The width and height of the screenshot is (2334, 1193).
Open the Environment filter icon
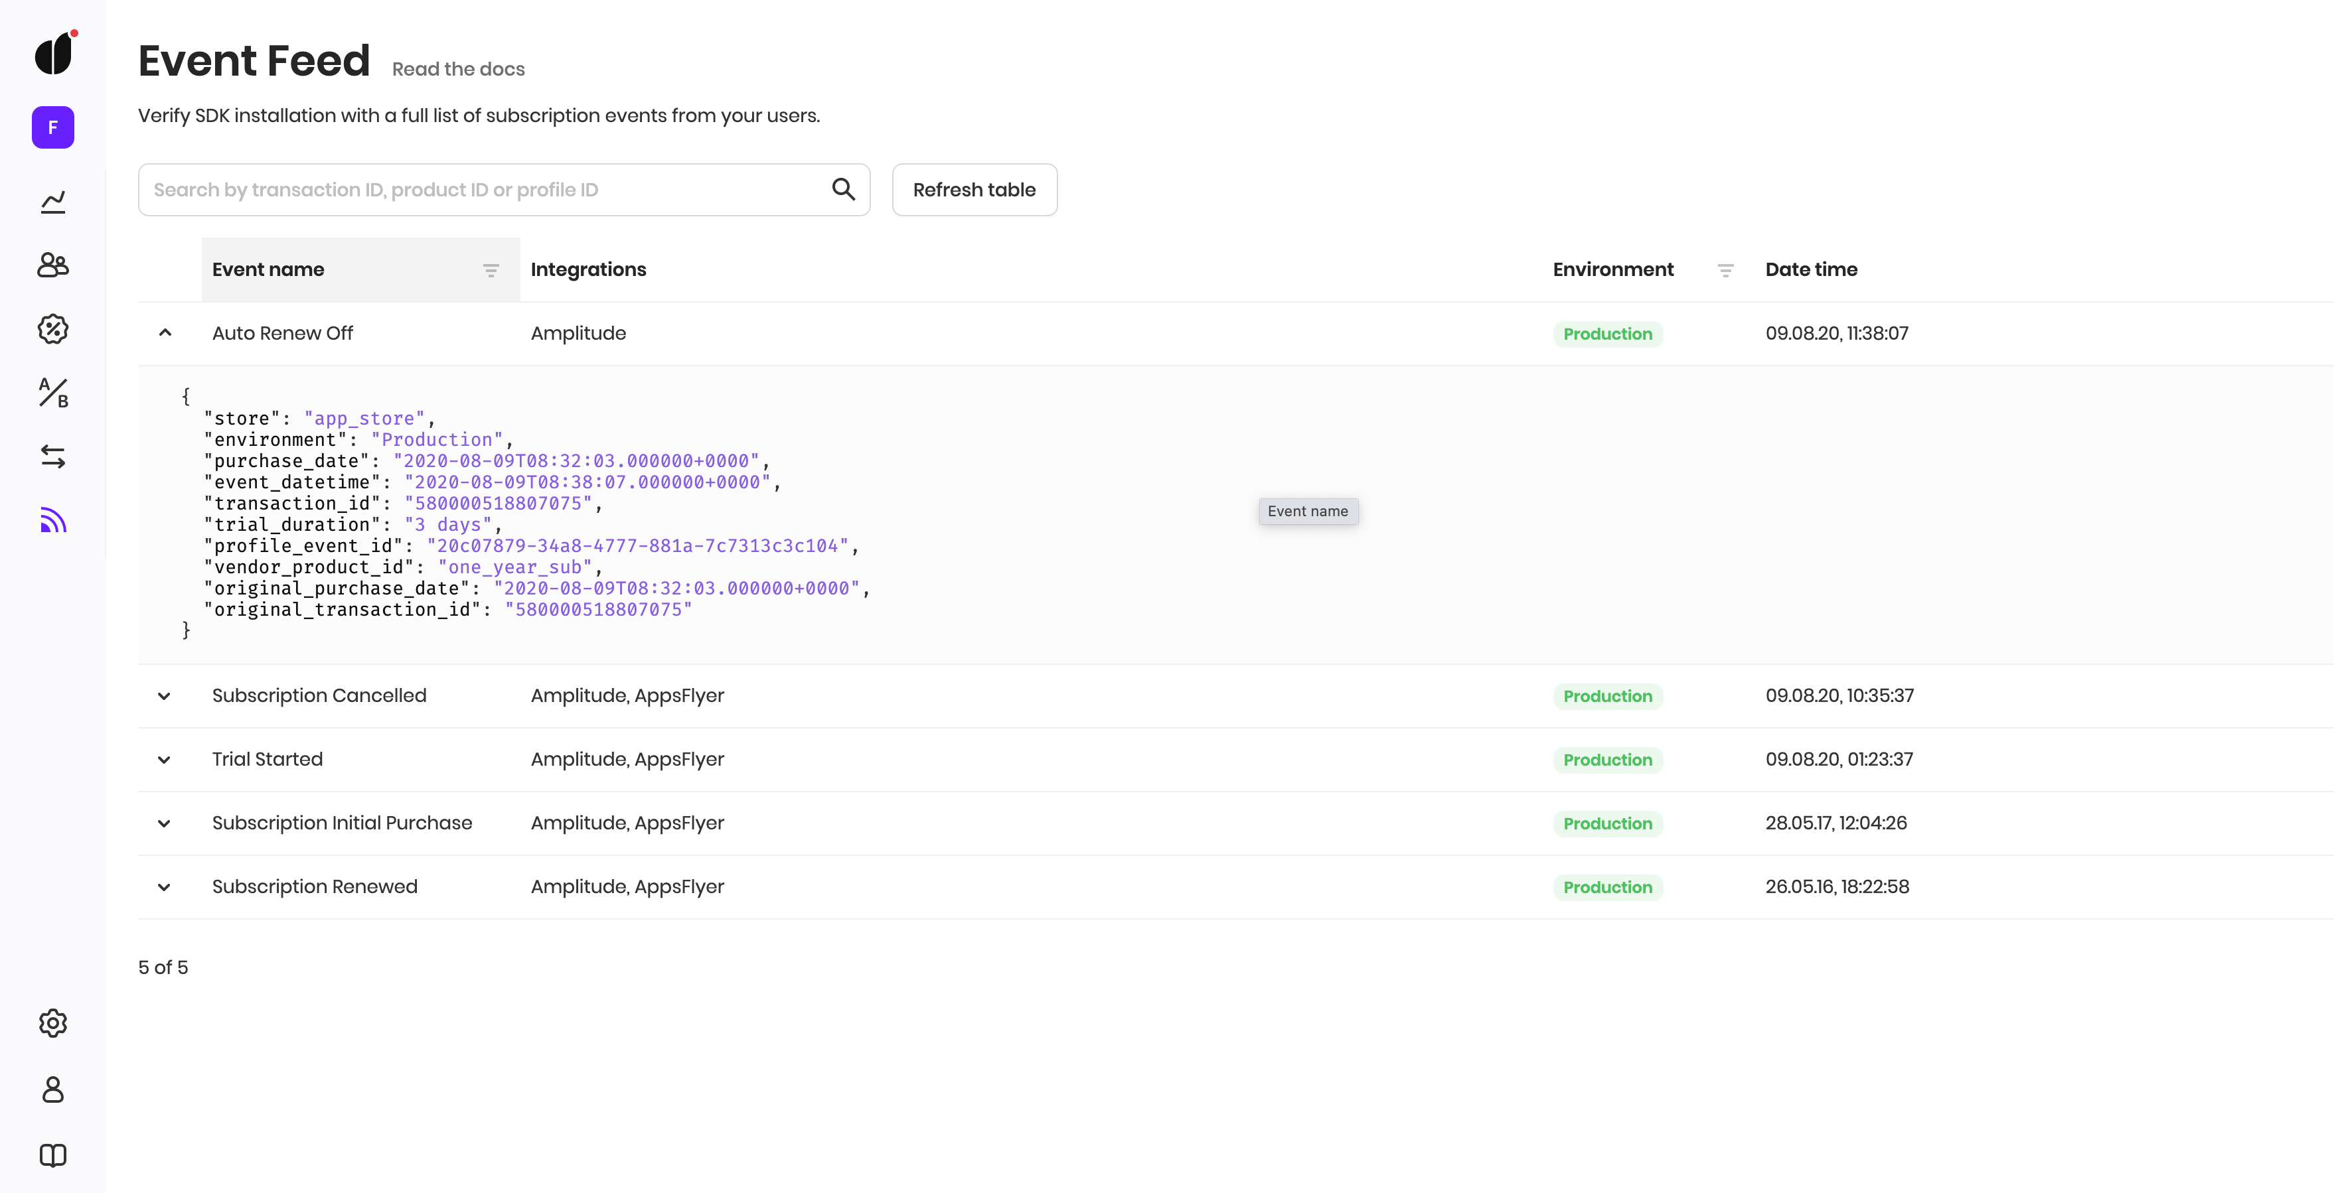tap(1725, 270)
